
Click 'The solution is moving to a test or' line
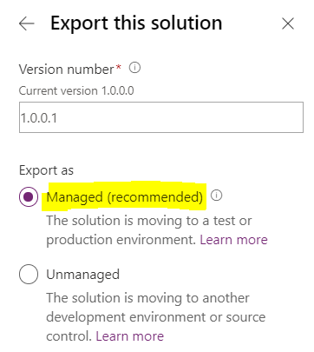point(149,221)
